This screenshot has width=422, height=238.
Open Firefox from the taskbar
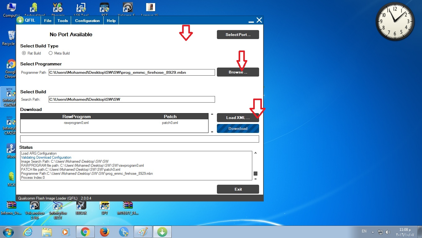[105, 232]
